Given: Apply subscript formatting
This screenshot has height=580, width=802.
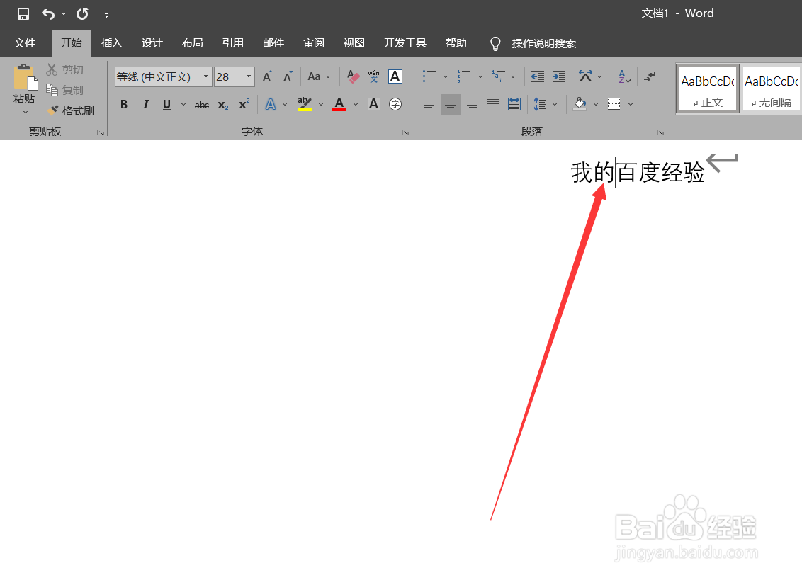Looking at the screenshot, I should (222, 104).
